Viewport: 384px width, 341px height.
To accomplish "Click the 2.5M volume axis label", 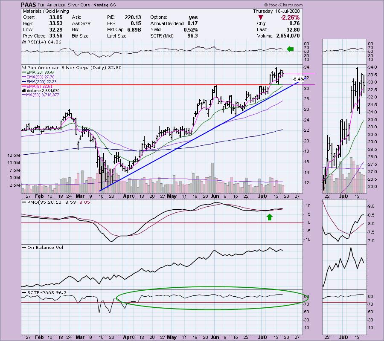I will (x=15, y=185).
